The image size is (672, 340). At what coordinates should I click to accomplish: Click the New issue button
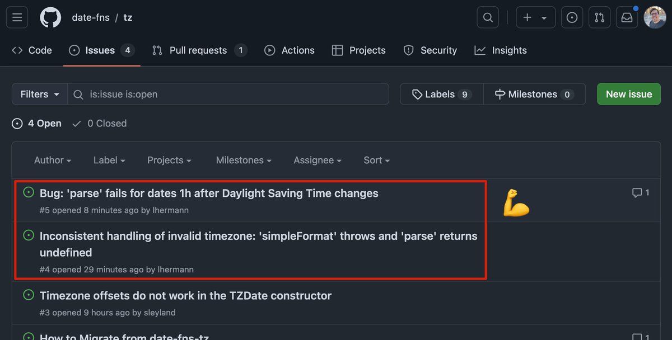[628, 94]
